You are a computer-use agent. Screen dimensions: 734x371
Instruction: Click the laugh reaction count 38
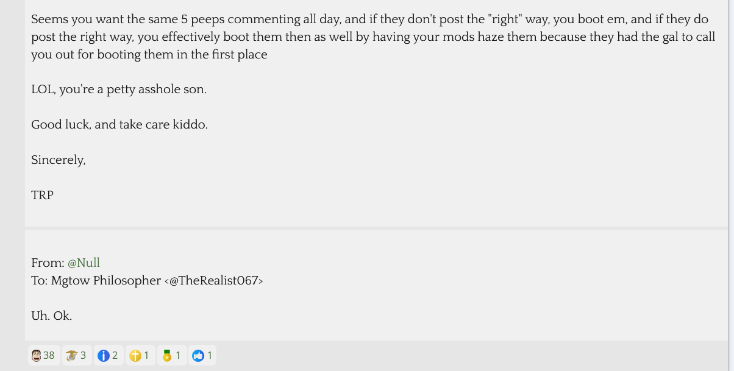pyautogui.click(x=49, y=355)
